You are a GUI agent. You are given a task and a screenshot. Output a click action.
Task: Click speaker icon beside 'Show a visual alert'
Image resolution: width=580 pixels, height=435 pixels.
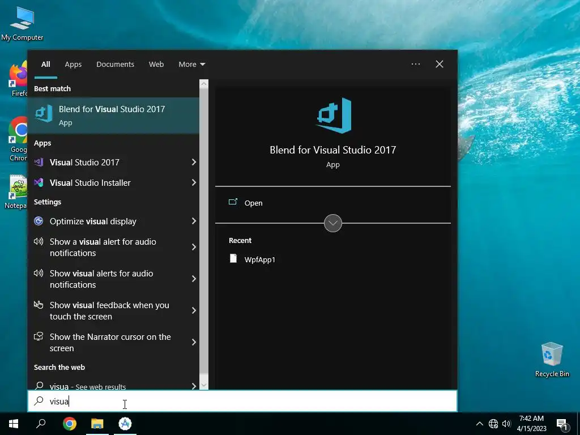39,241
